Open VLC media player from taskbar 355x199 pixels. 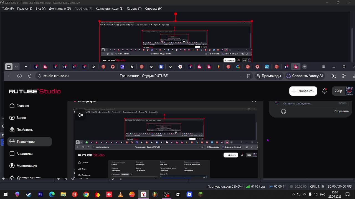[120, 194]
